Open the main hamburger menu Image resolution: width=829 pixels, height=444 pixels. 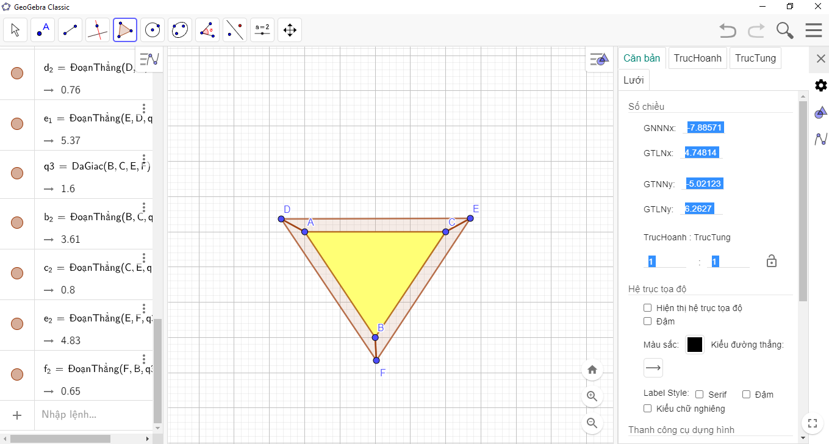814,30
